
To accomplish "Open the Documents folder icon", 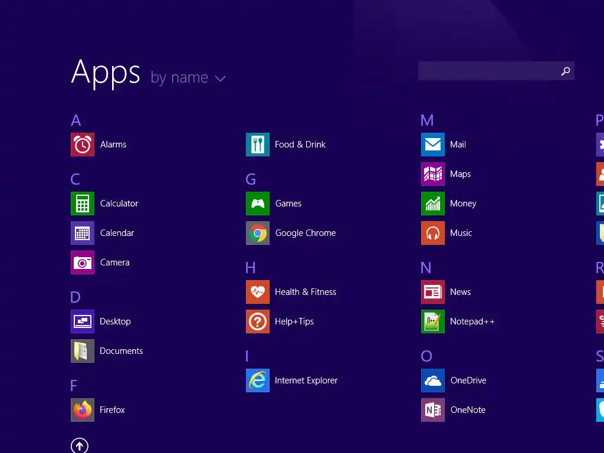I will coord(83,351).
